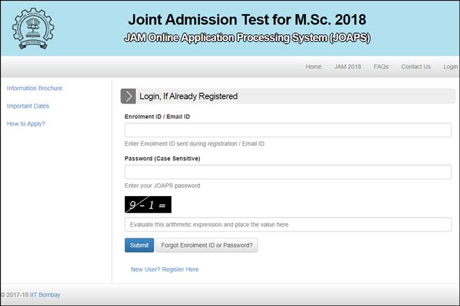Click the arrow icon beside Login heading

pyautogui.click(x=128, y=96)
